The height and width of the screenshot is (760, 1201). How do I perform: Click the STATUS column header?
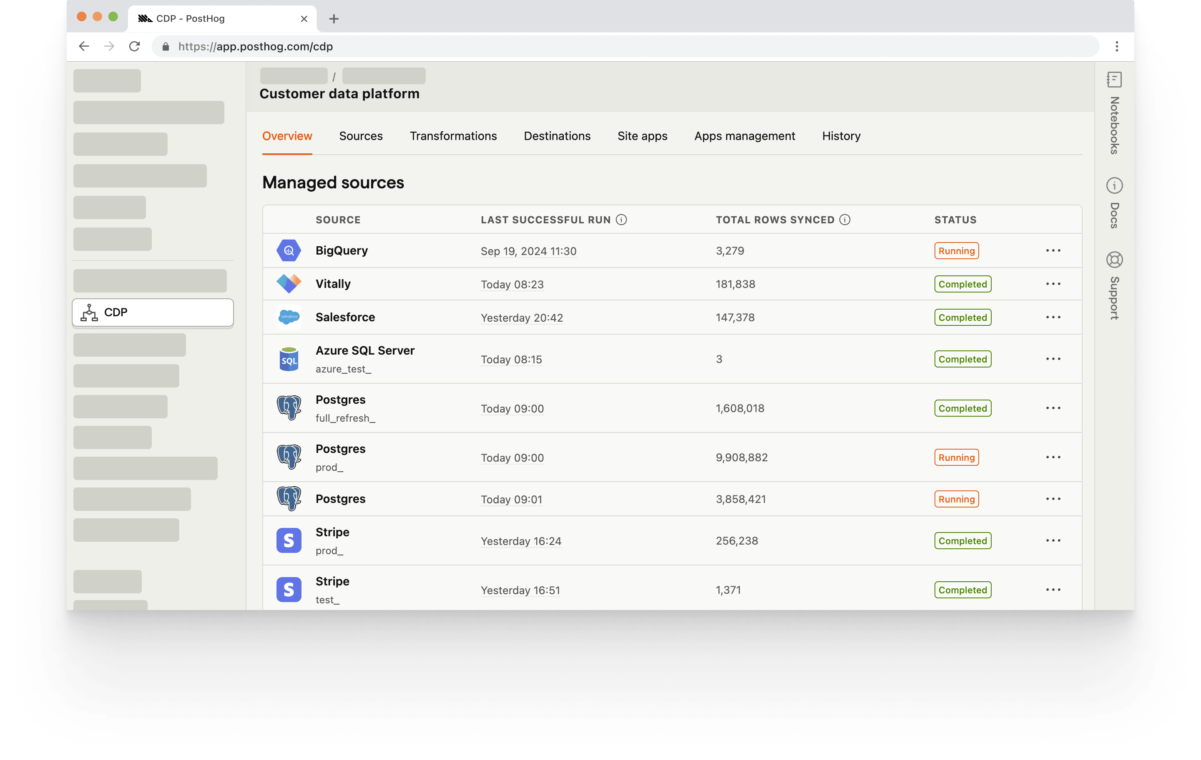click(x=955, y=220)
